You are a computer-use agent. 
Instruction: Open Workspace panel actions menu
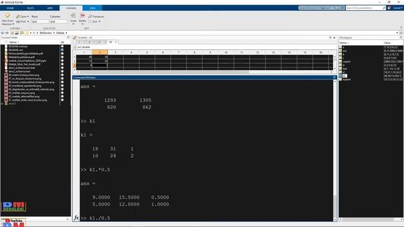pos(401,38)
